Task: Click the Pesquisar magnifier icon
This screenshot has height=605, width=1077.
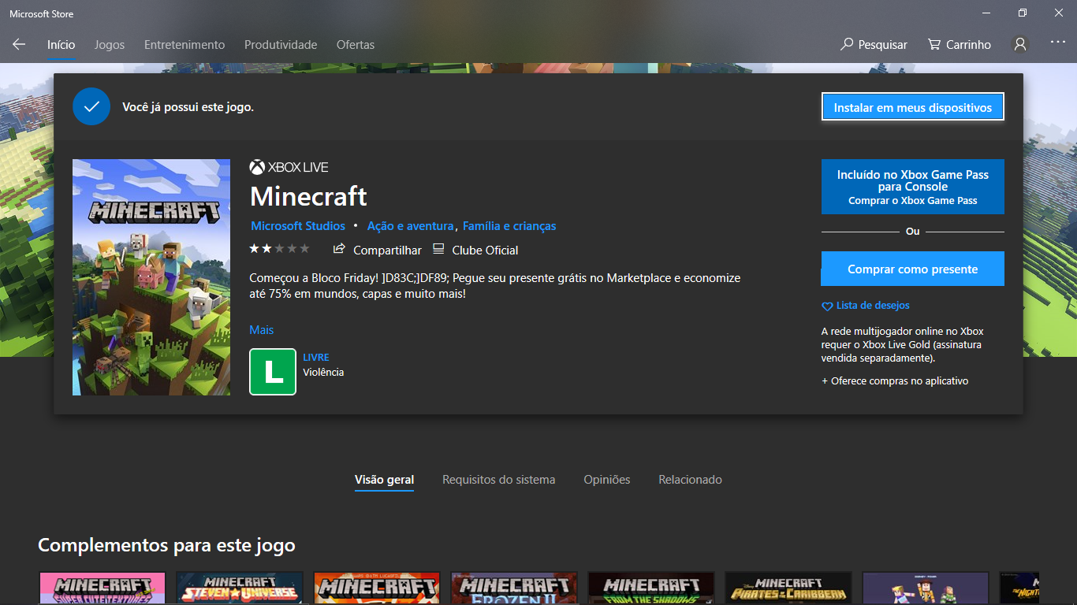Action: click(847, 45)
